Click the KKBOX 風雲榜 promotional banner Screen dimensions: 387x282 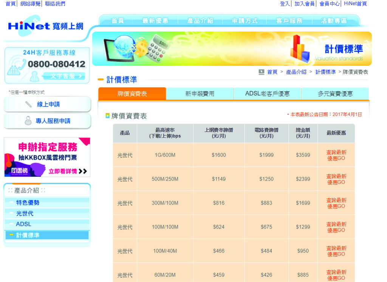[x=47, y=157]
